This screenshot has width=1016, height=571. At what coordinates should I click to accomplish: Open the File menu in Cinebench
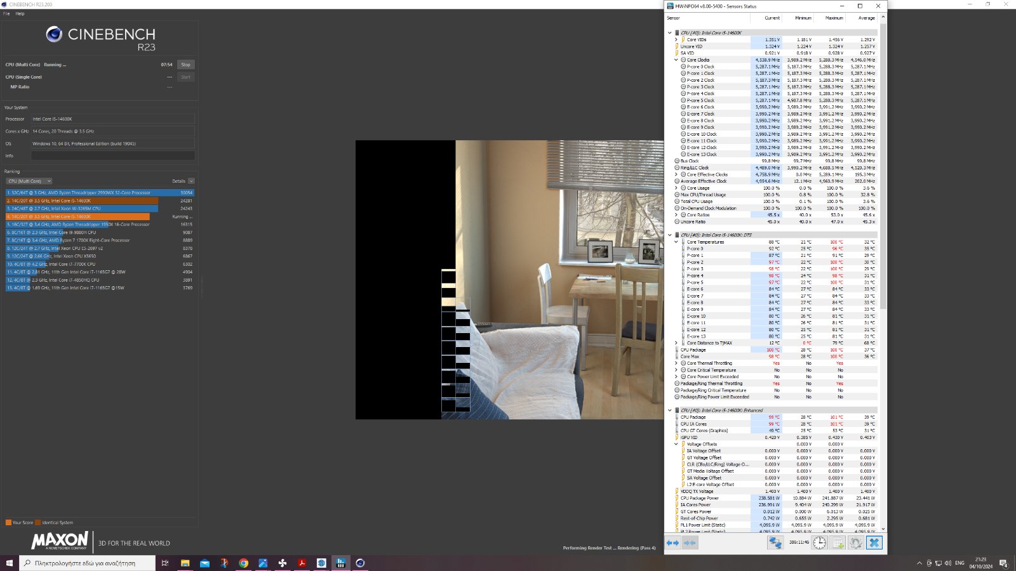point(6,13)
